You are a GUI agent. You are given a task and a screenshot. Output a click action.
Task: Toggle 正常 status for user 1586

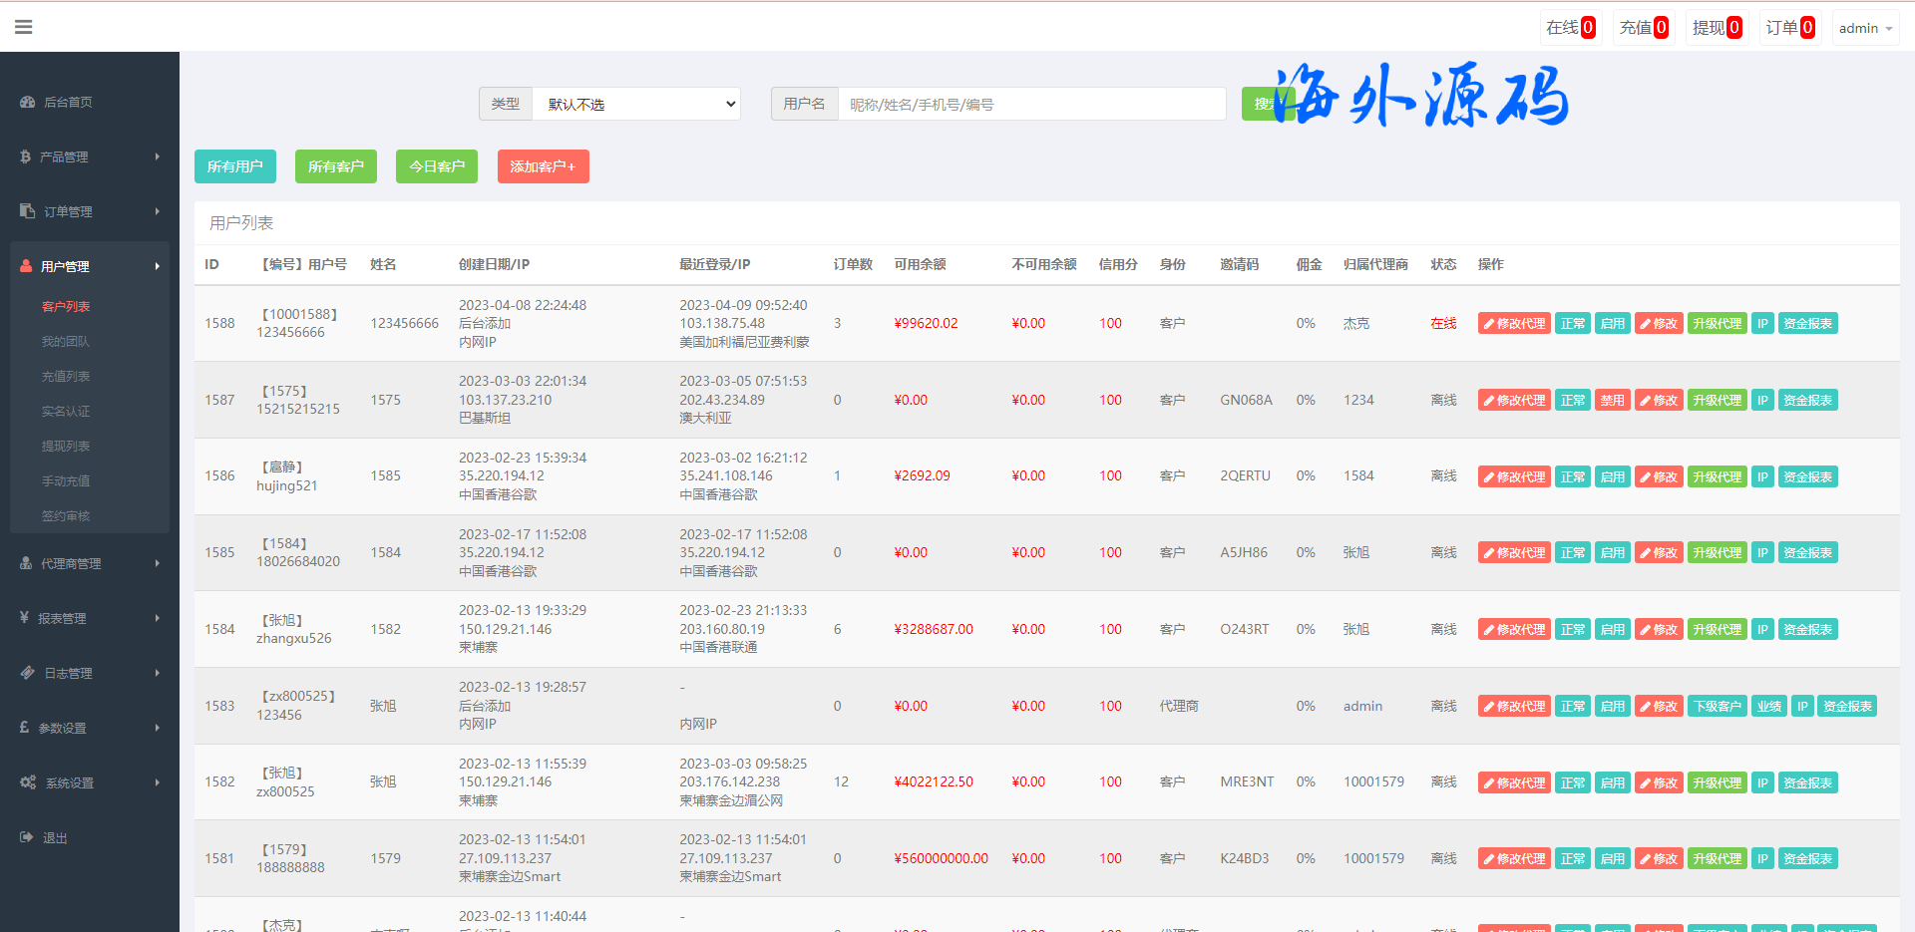pyautogui.click(x=1572, y=477)
